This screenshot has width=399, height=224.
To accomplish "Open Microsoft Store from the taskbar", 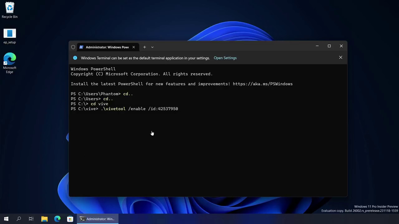I will [70, 219].
